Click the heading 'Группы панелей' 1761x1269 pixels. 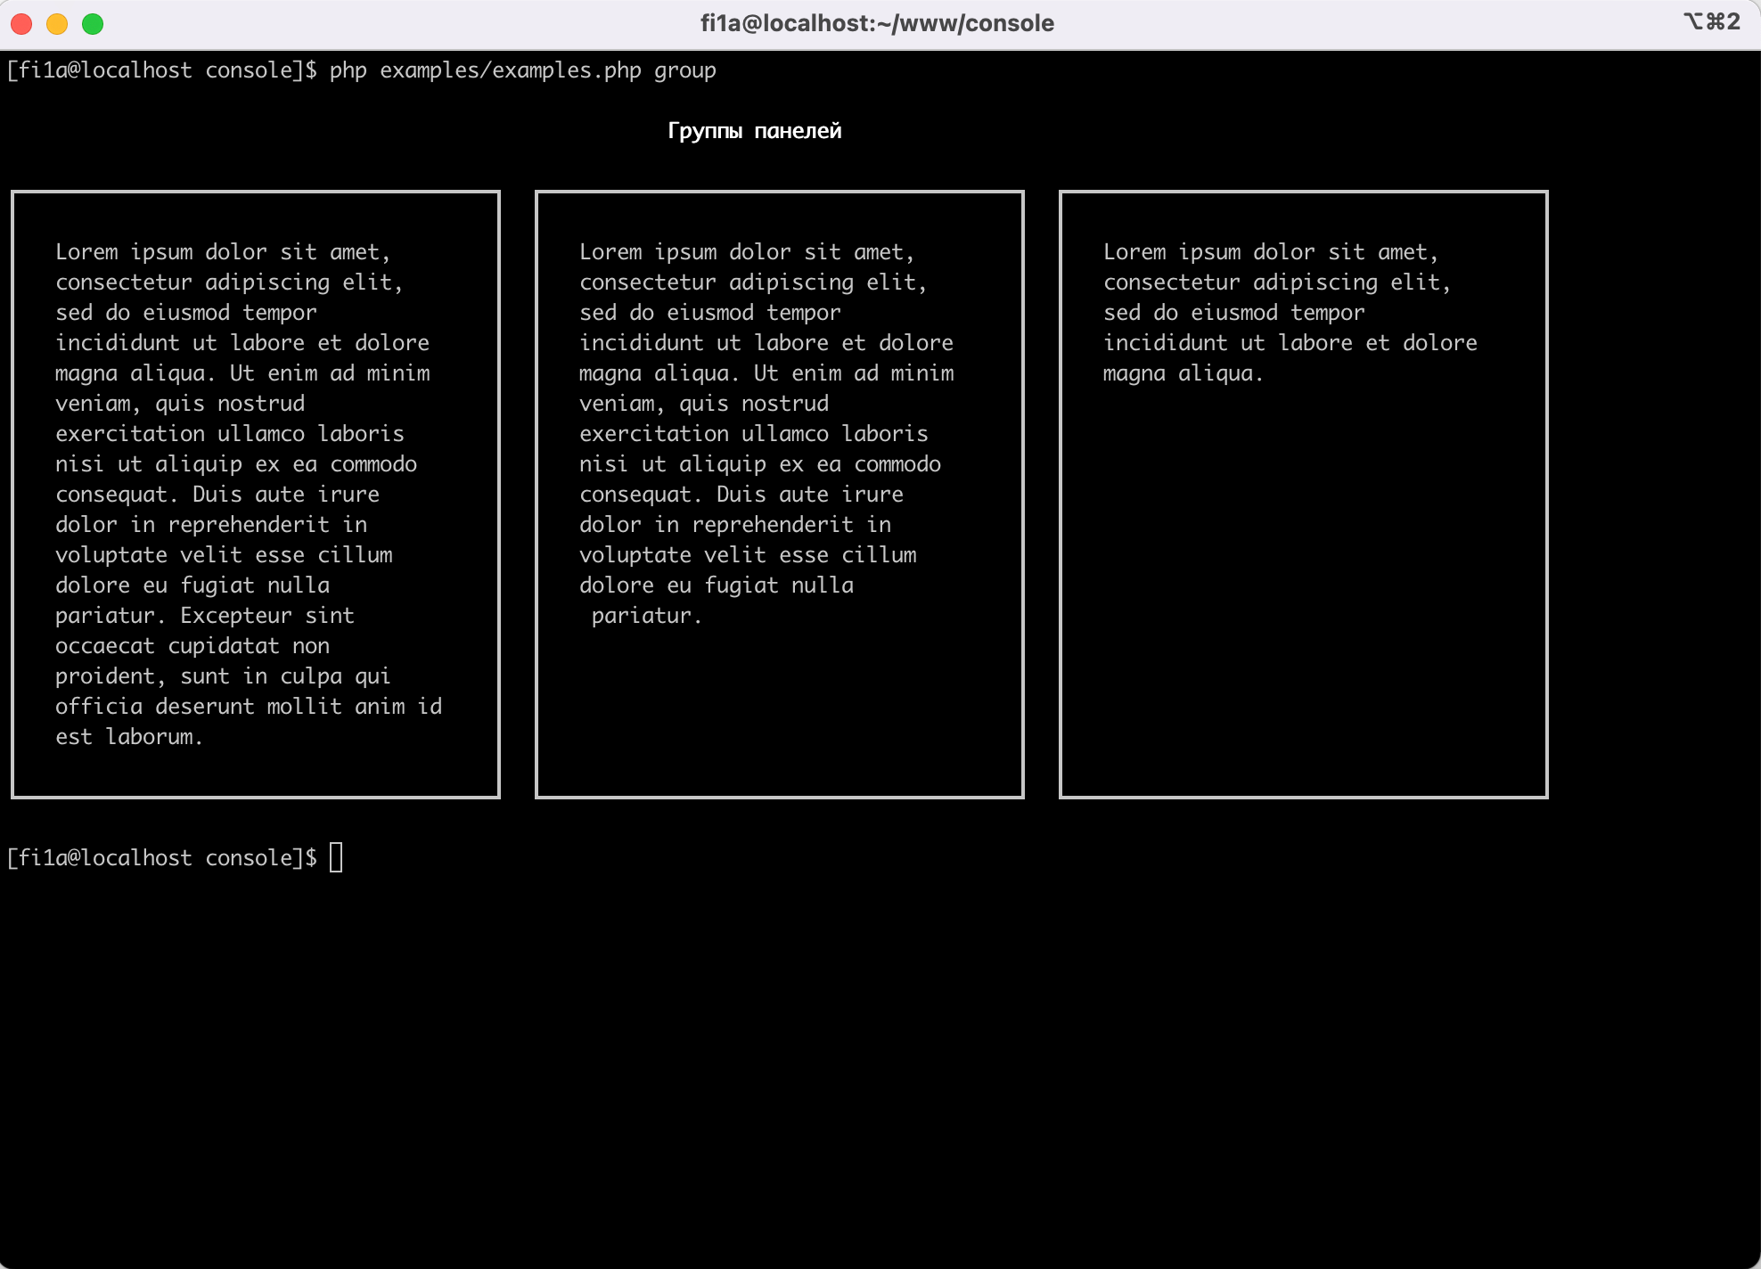(x=755, y=131)
